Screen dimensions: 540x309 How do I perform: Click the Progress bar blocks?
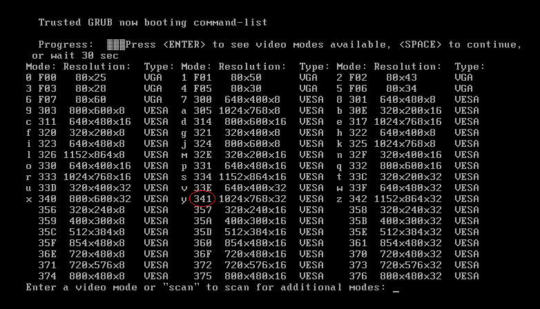116,44
